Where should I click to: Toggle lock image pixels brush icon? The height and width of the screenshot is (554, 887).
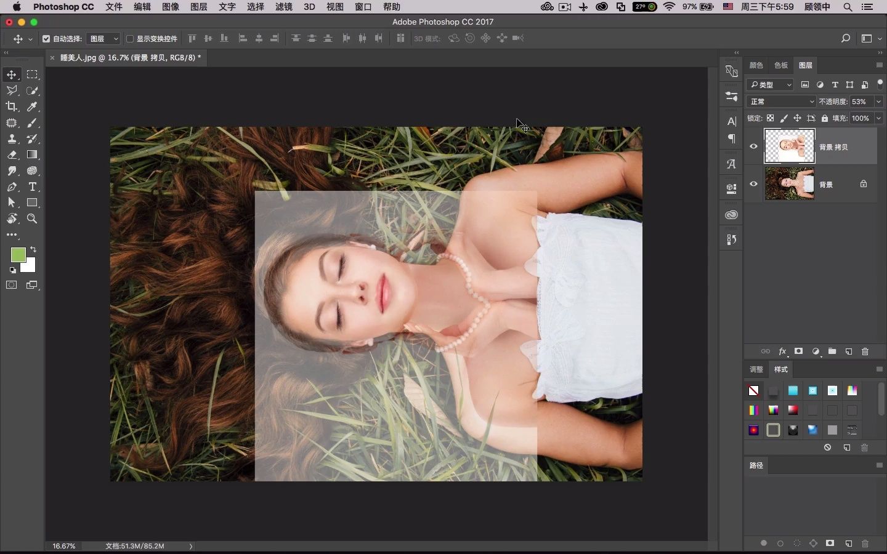click(784, 118)
